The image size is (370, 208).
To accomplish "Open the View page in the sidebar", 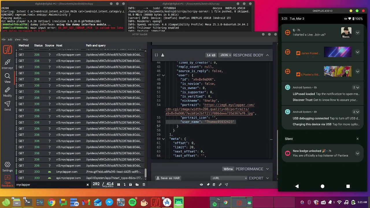I will pos(8,78).
